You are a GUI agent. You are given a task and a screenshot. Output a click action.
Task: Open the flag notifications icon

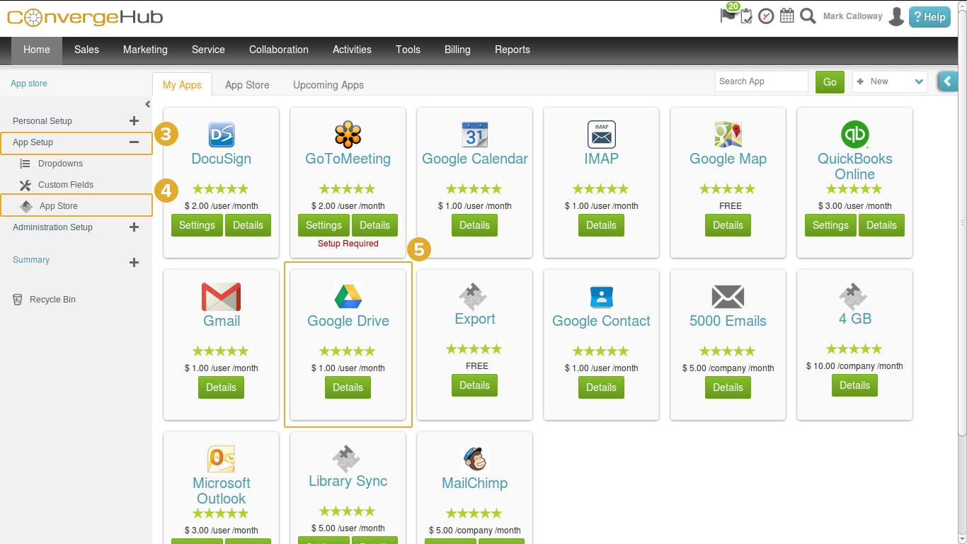pos(728,14)
